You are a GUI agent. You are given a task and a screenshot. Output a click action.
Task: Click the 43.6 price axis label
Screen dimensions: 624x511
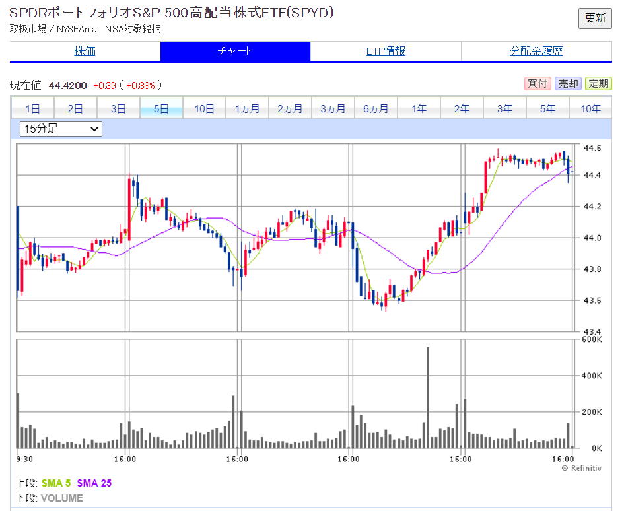pos(592,300)
